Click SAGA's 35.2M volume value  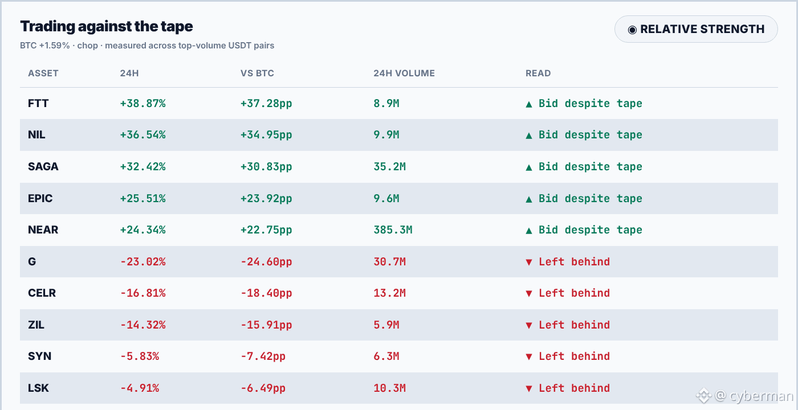pyautogui.click(x=390, y=167)
